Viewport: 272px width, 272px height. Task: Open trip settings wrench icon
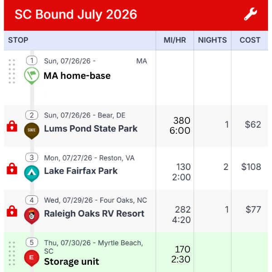(x=251, y=14)
